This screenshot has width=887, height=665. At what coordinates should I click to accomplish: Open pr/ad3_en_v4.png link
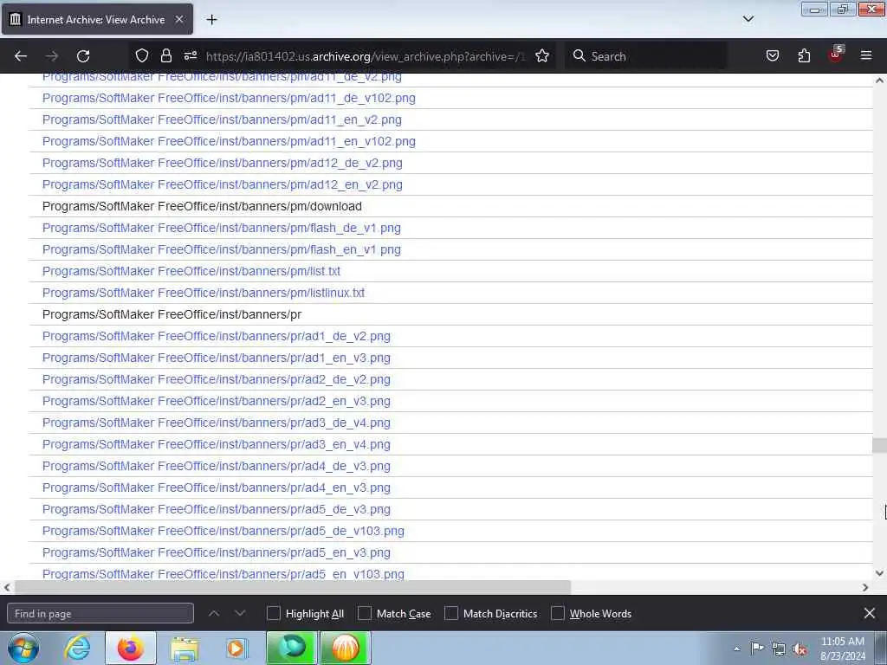click(x=216, y=444)
